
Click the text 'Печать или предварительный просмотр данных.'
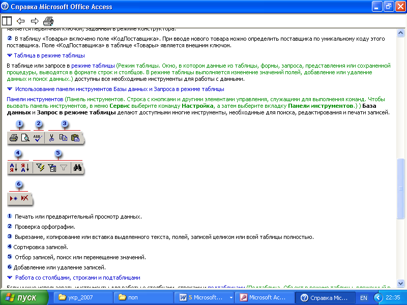click(78, 217)
